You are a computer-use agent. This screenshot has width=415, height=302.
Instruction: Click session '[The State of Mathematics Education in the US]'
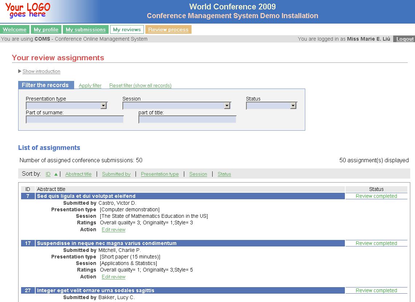pyautogui.click(x=154, y=216)
